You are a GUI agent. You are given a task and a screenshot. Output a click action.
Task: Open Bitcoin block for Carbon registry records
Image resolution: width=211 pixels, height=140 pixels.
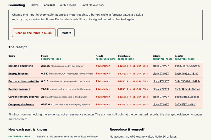pyautogui.click(x=161, y=97)
